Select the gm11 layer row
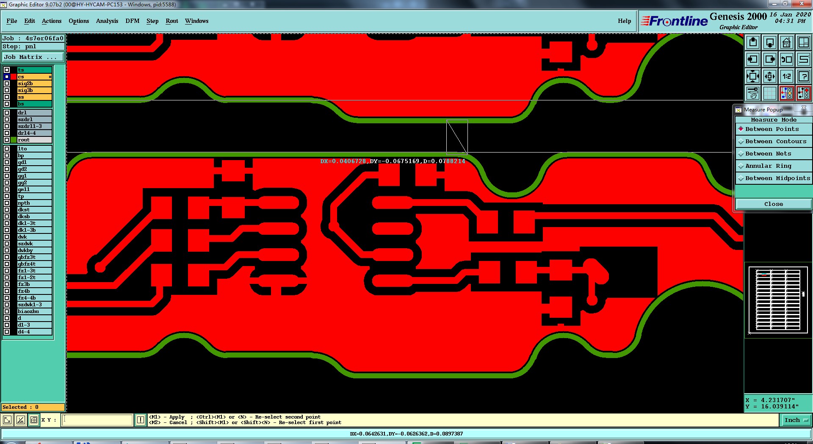 [x=34, y=189]
